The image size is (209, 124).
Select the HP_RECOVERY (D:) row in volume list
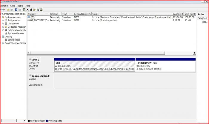tap(112, 20)
